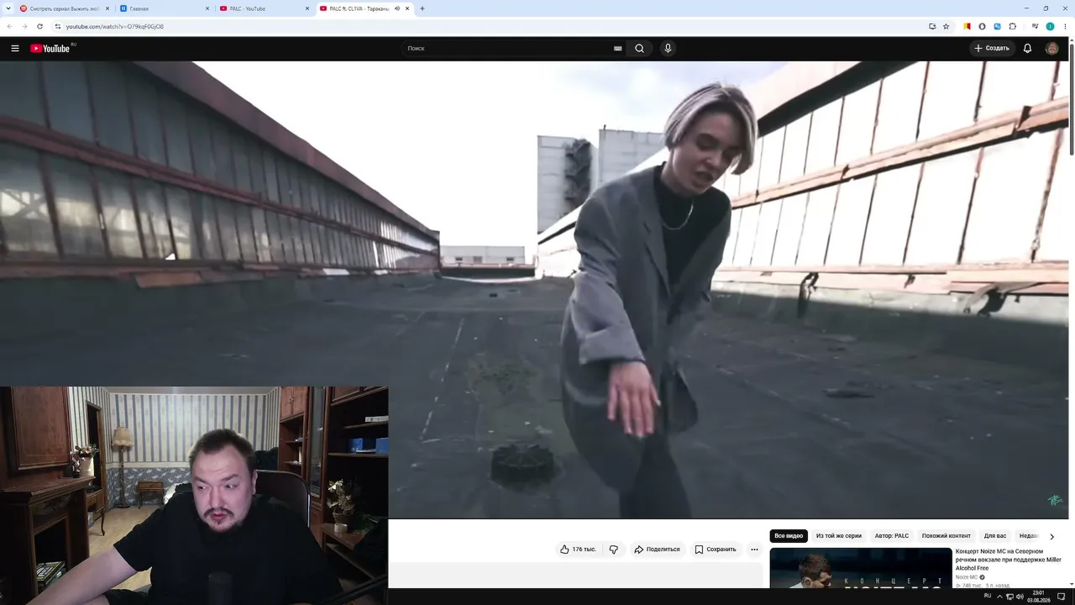Open YouTube notifications bell
1075x605 pixels.
click(x=1027, y=49)
